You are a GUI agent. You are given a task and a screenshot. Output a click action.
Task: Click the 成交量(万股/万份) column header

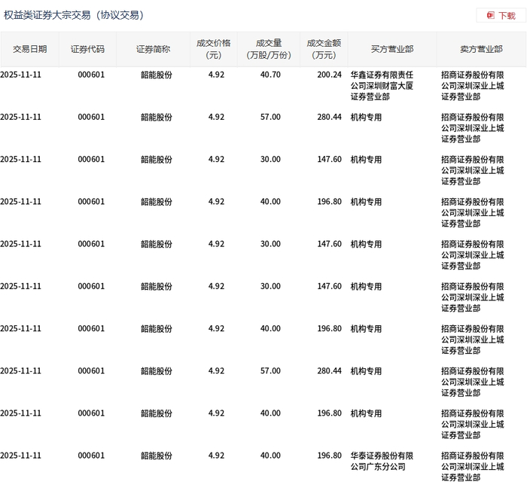(269, 49)
